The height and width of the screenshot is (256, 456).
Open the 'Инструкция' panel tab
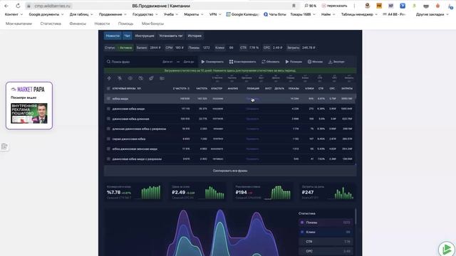tap(145, 36)
